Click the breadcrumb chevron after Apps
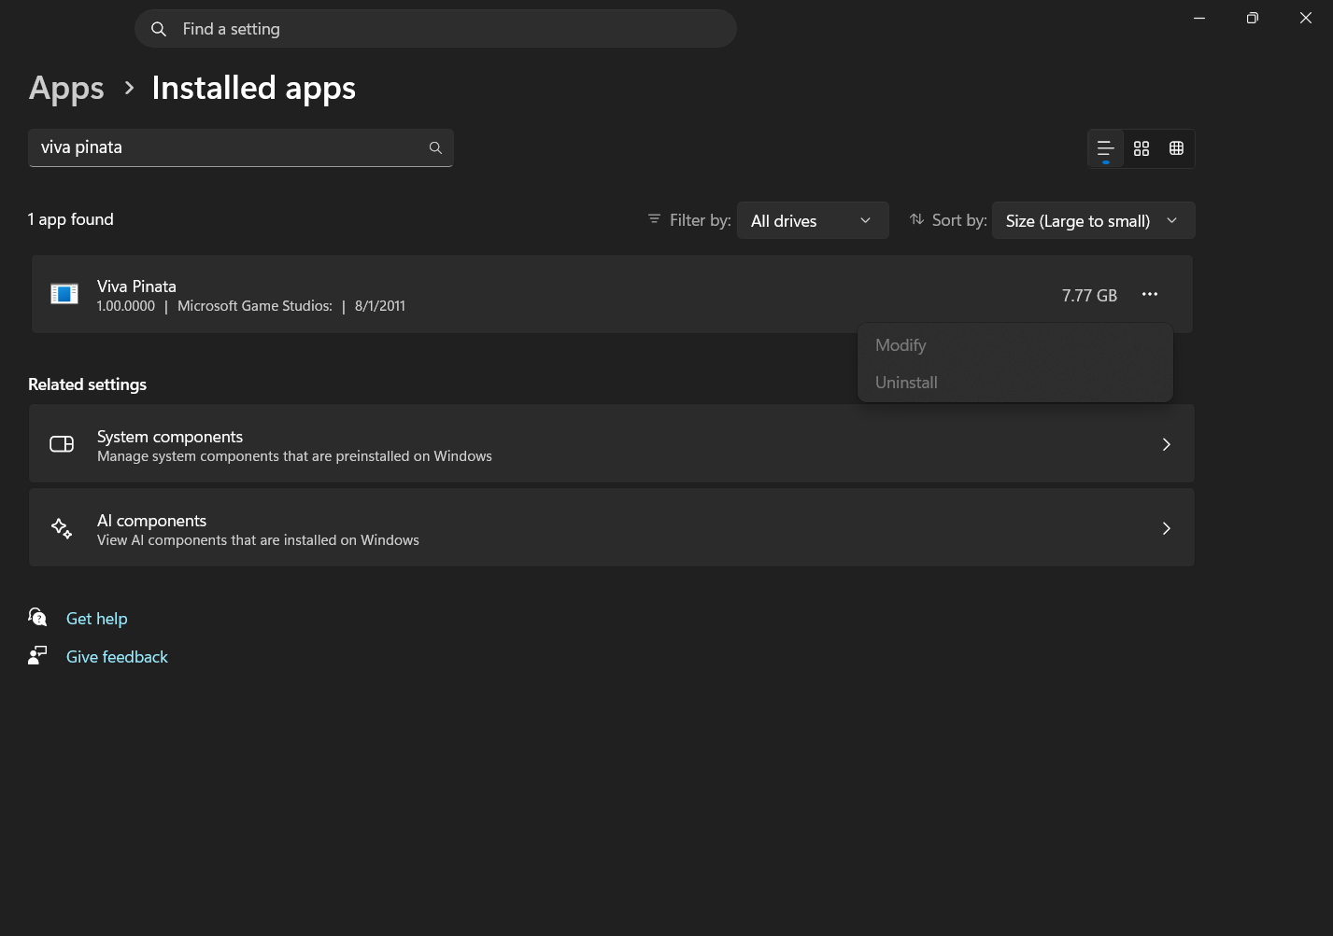This screenshot has width=1333, height=936. [x=129, y=88]
